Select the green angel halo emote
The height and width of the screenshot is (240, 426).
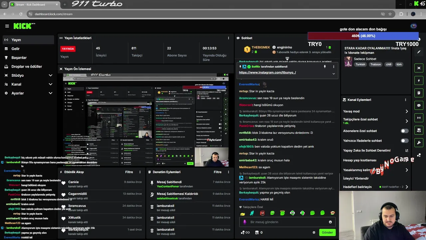click(282, 213)
